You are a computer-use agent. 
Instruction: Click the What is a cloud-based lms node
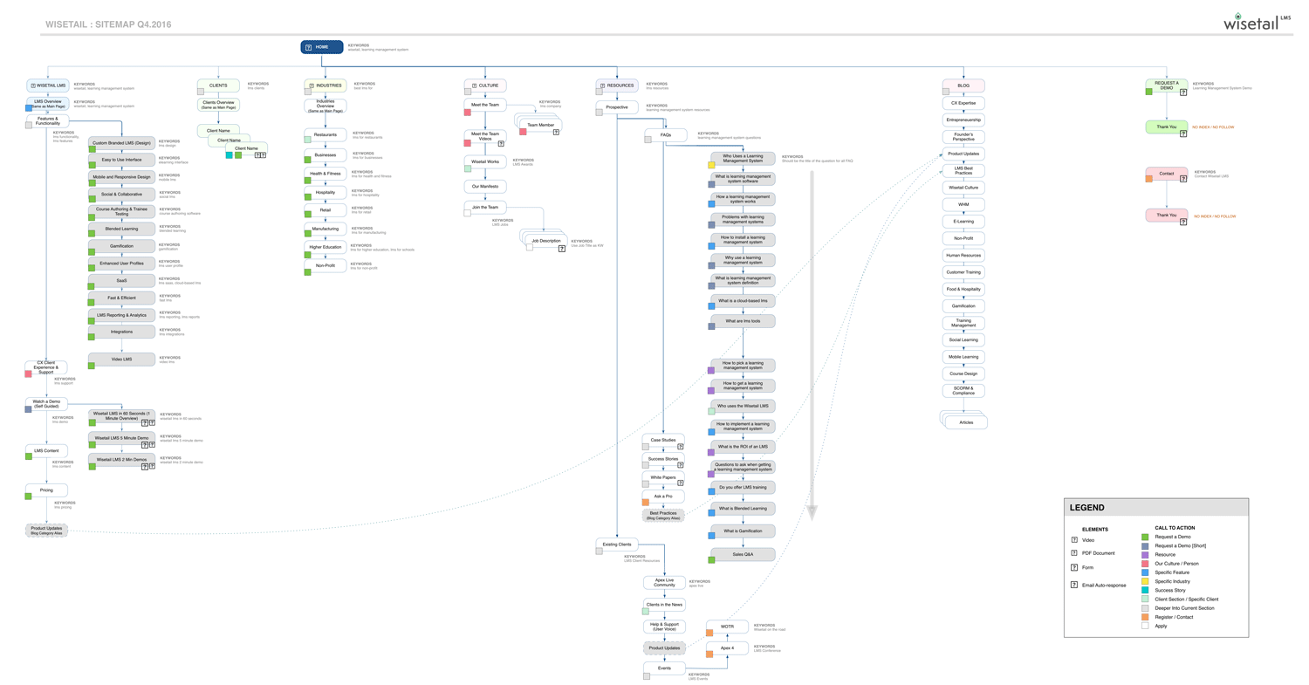[x=742, y=300]
